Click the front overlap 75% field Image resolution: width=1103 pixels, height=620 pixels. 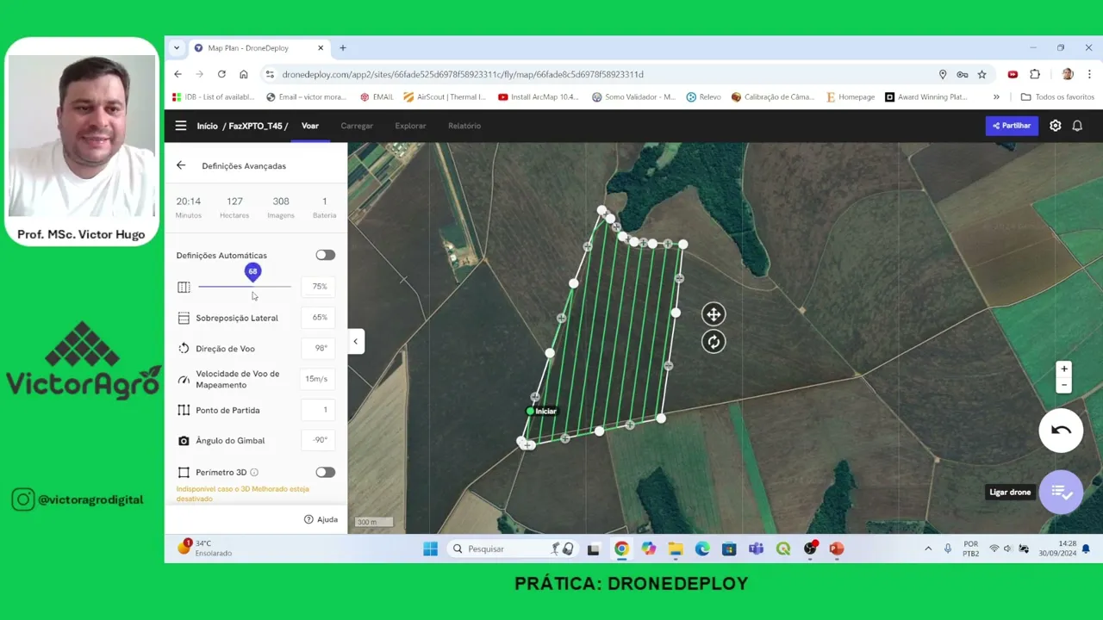[319, 286]
